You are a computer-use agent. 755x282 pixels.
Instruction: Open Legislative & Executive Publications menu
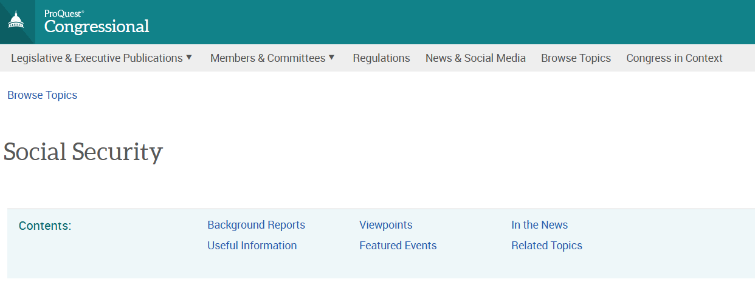click(97, 58)
